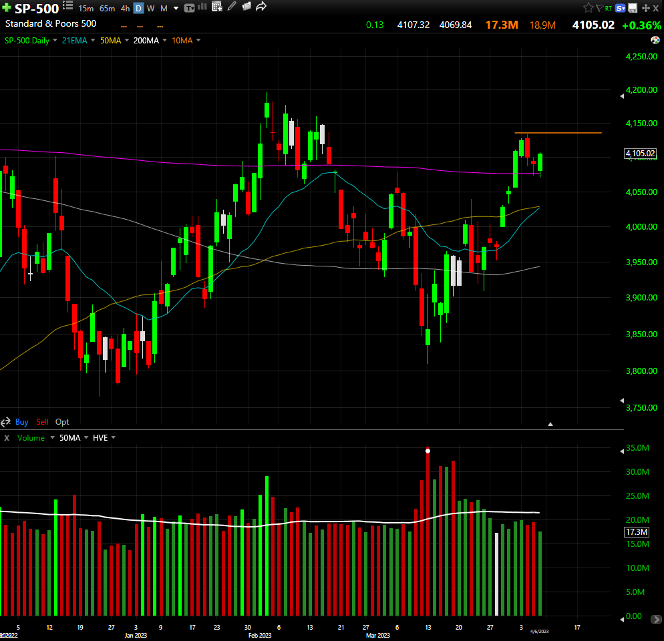Click the Sell button
This screenshot has height=641, width=664.
coord(42,422)
